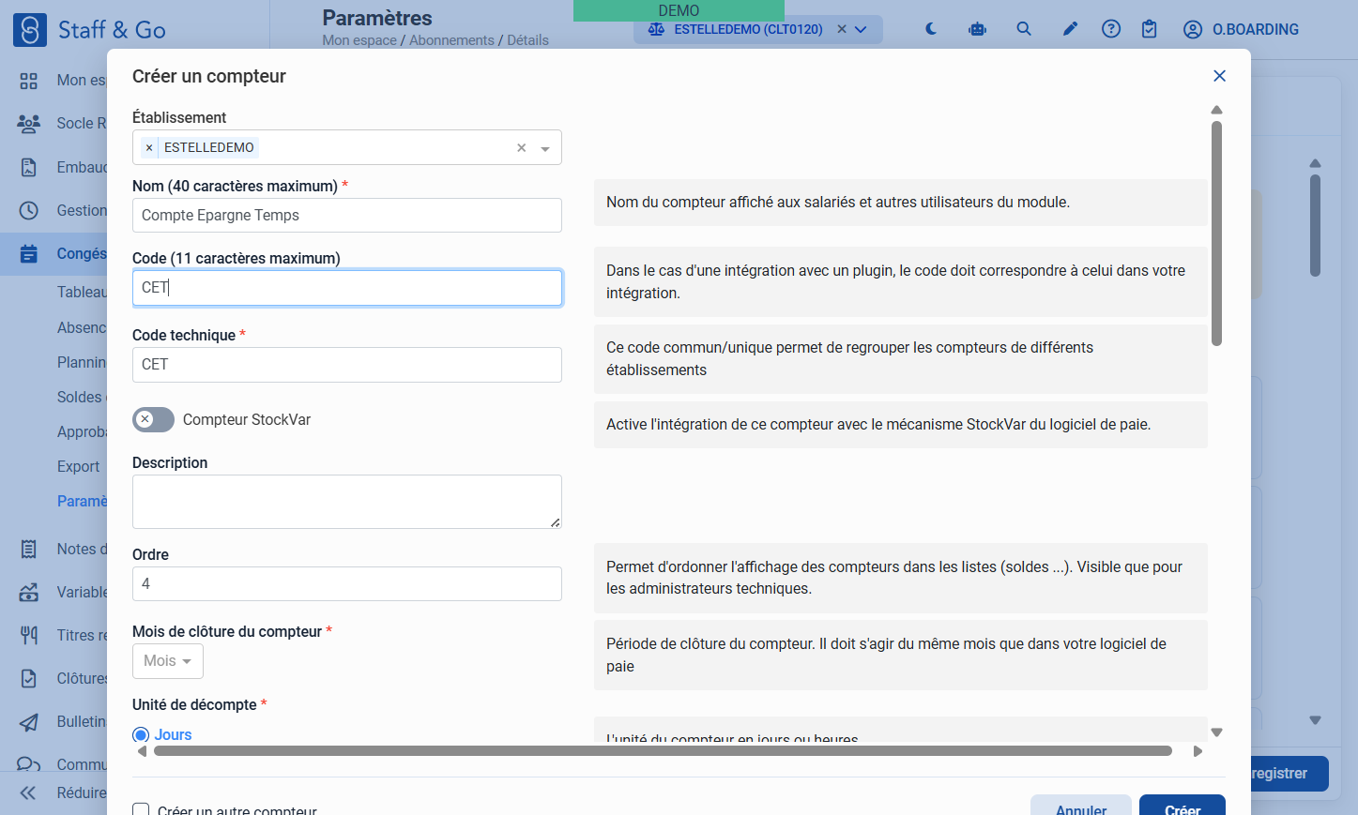The width and height of the screenshot is (1358, 815).
Task: Check Créer un autre compteur checkbox
Action: [141, 809]
